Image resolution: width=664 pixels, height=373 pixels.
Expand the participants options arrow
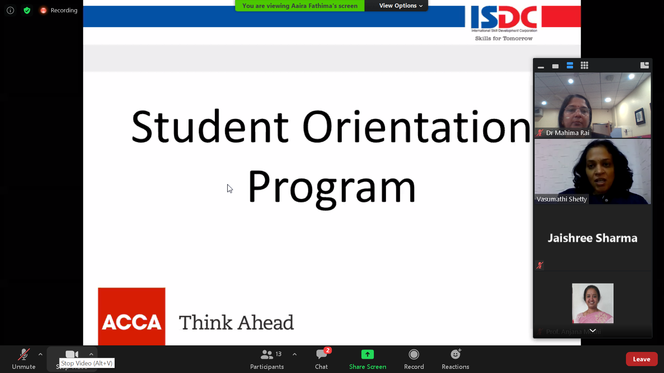(x=295, y=354)
